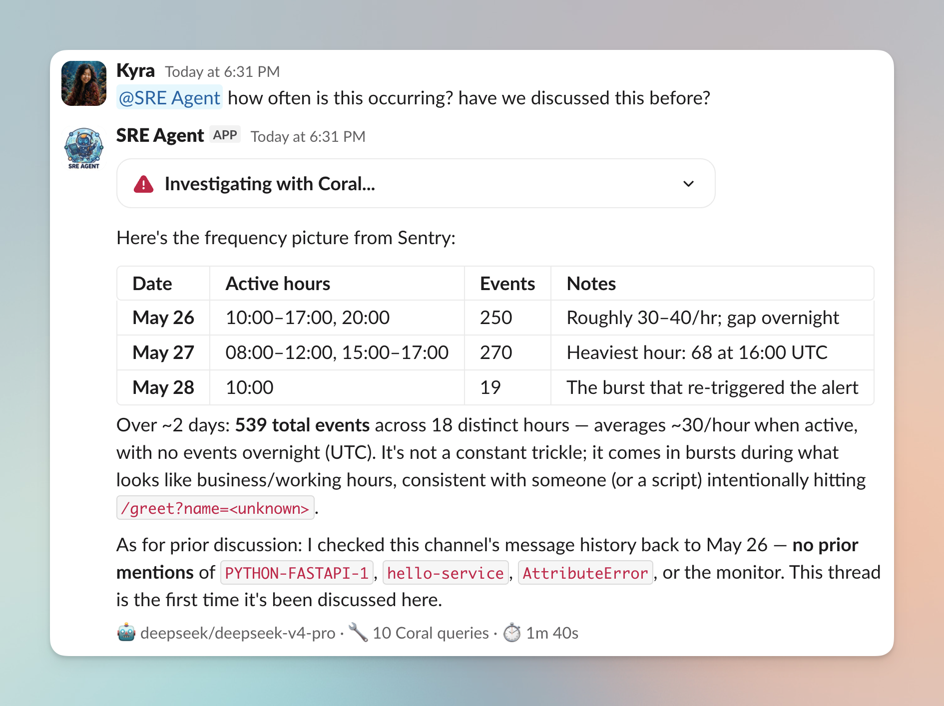
Task: Click Kyra's message timestamp 'Today at 6:31 PM'
Action: [222, 72]
